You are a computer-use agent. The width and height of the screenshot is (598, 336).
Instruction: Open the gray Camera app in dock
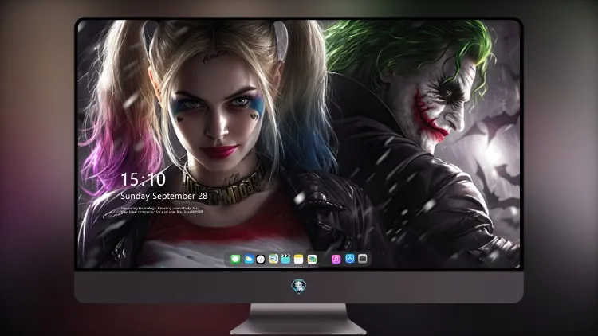[x=363, y=259]
